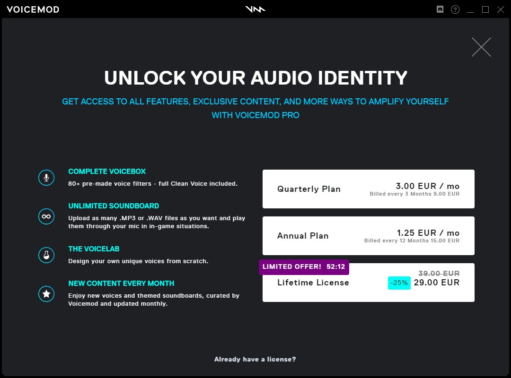The height and width of the screenshot is (378, 511).
Task: Click the '39.00 EUR' crossed-out price
Action: tap(439, 273)
